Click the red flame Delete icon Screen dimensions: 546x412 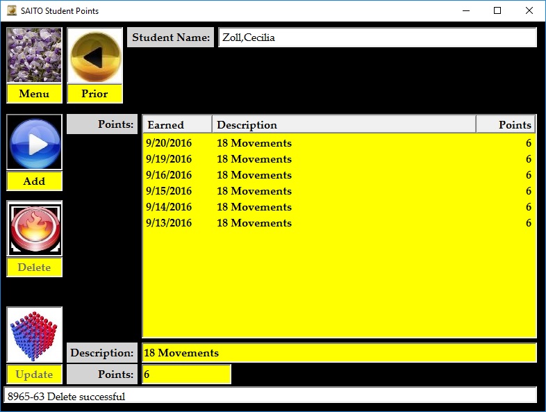coord(34,229)
